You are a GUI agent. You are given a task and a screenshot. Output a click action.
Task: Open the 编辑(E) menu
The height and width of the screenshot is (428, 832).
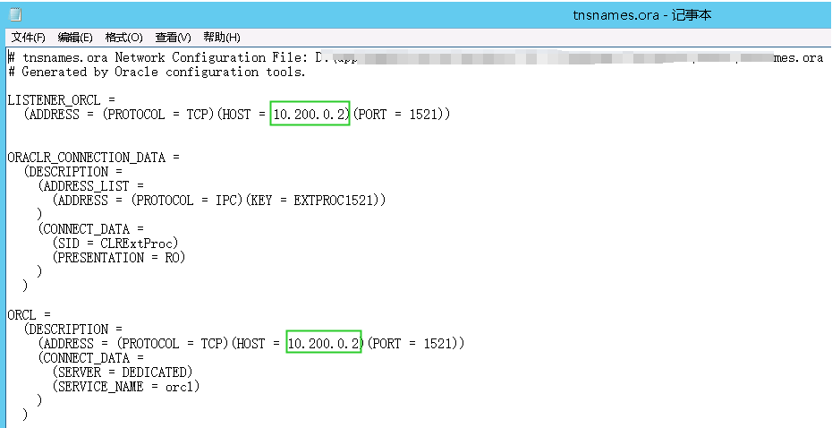point(75,38)
